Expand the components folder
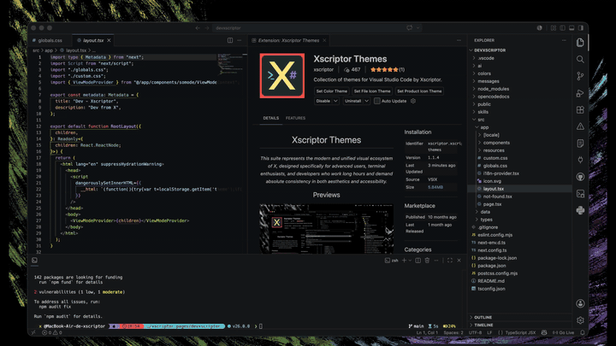Screen dimensions: 616x346 click(496, 143)
